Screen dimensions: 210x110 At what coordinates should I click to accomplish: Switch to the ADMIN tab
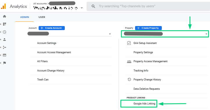click(x=24, y=17)
